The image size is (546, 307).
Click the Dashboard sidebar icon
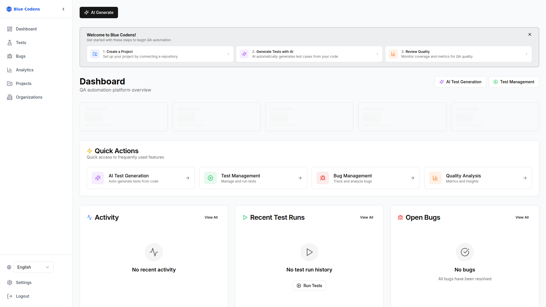point(10,29)
